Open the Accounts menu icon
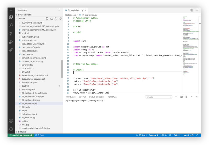Image resolution: width=209 pixels, height=145 pixels. click(11, 121)
